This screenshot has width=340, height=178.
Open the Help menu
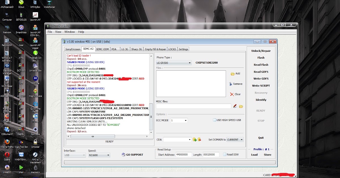tap(81, 32)
